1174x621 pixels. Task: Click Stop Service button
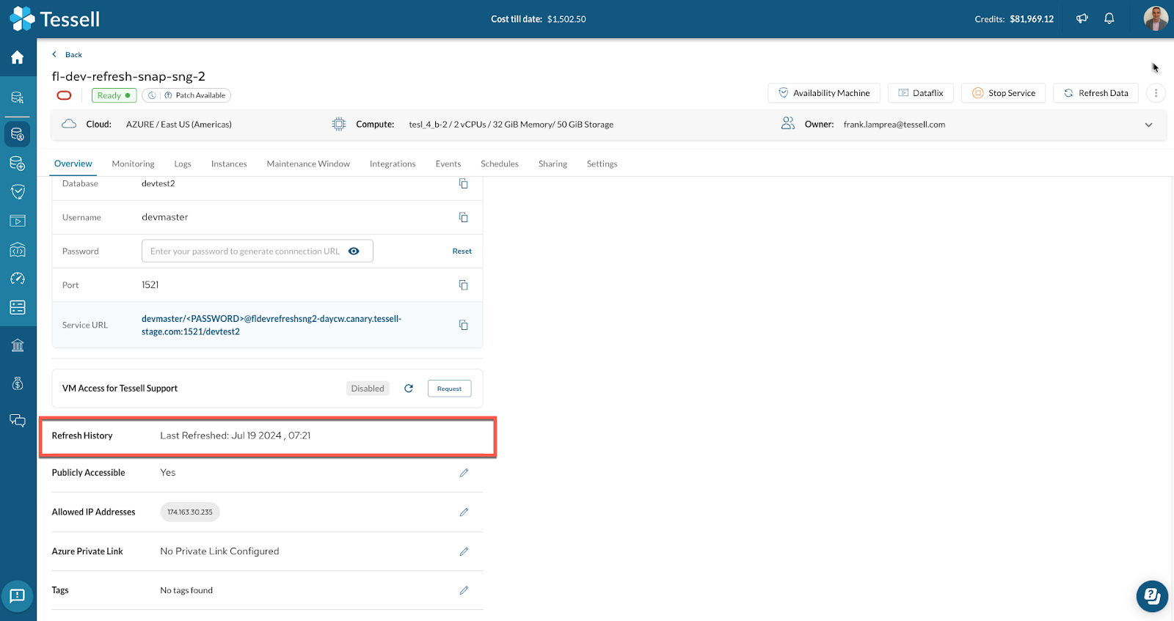pyautogui.click(x=1004, y=93)
